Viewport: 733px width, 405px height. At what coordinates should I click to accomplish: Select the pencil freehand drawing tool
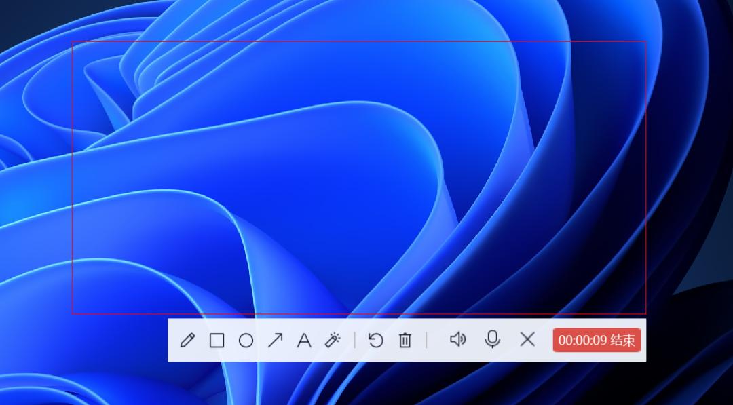[x=187, y=340]
